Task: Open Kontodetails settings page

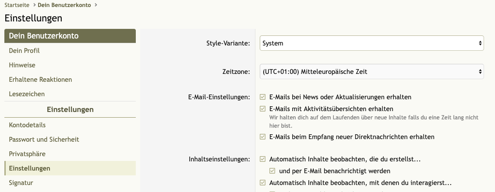Action: click(x=27, y=125)
